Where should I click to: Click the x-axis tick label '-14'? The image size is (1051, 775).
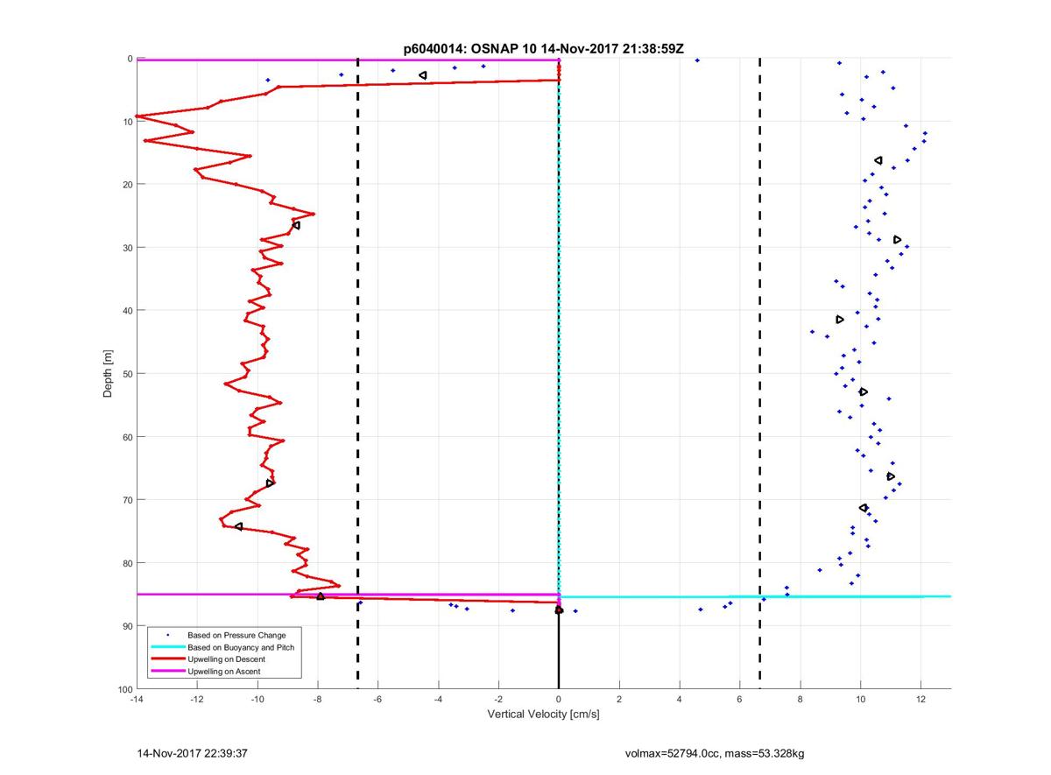(137, 700)
